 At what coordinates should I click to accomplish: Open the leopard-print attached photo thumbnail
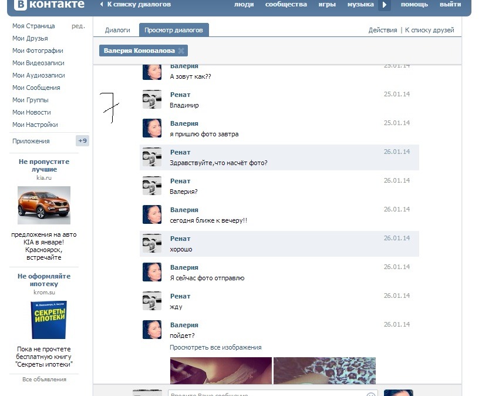(x=325, y=371)
